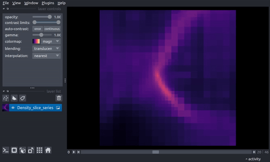This screenshot has width=270, height=162.
Task: Play the slice axis animation
Action: [74, 152]
